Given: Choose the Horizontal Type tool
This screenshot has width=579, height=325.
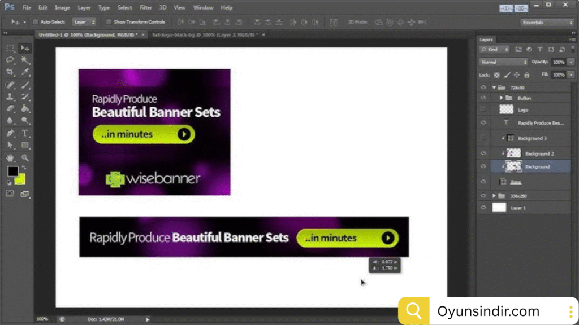Looking at the screenshot, I should coord(25,134).
